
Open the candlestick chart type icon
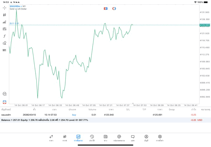tap(4, 15)
